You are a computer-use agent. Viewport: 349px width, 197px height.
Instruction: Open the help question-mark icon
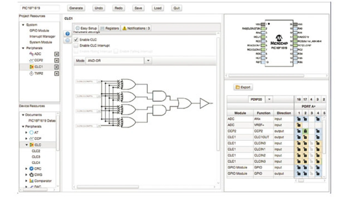[x=67, y=34]
